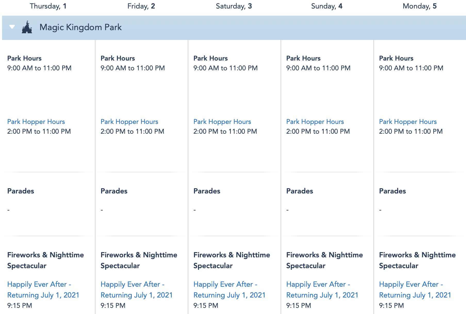Viewport: 466px width, 314px height.
Task: Click Monday's Fireworks & Nighttime Spectacular heading
Action: click(x=417, y=260)
